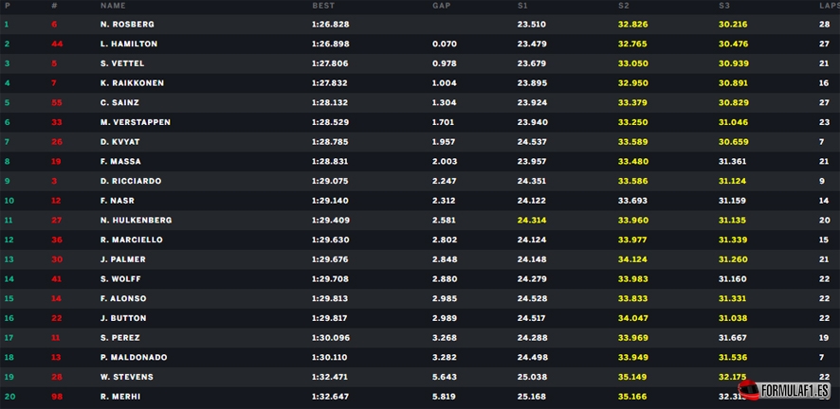Screen dimensions: 840x409
Task: Click the Formulaf1.es helmet logo icon
Action: click(x=748, y=390)
